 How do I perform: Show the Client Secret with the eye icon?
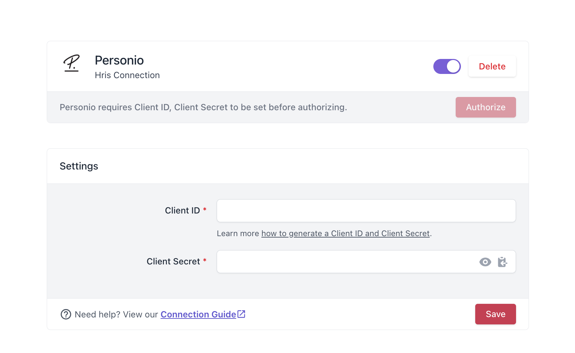pyautogui.click(x=485, y=262)
